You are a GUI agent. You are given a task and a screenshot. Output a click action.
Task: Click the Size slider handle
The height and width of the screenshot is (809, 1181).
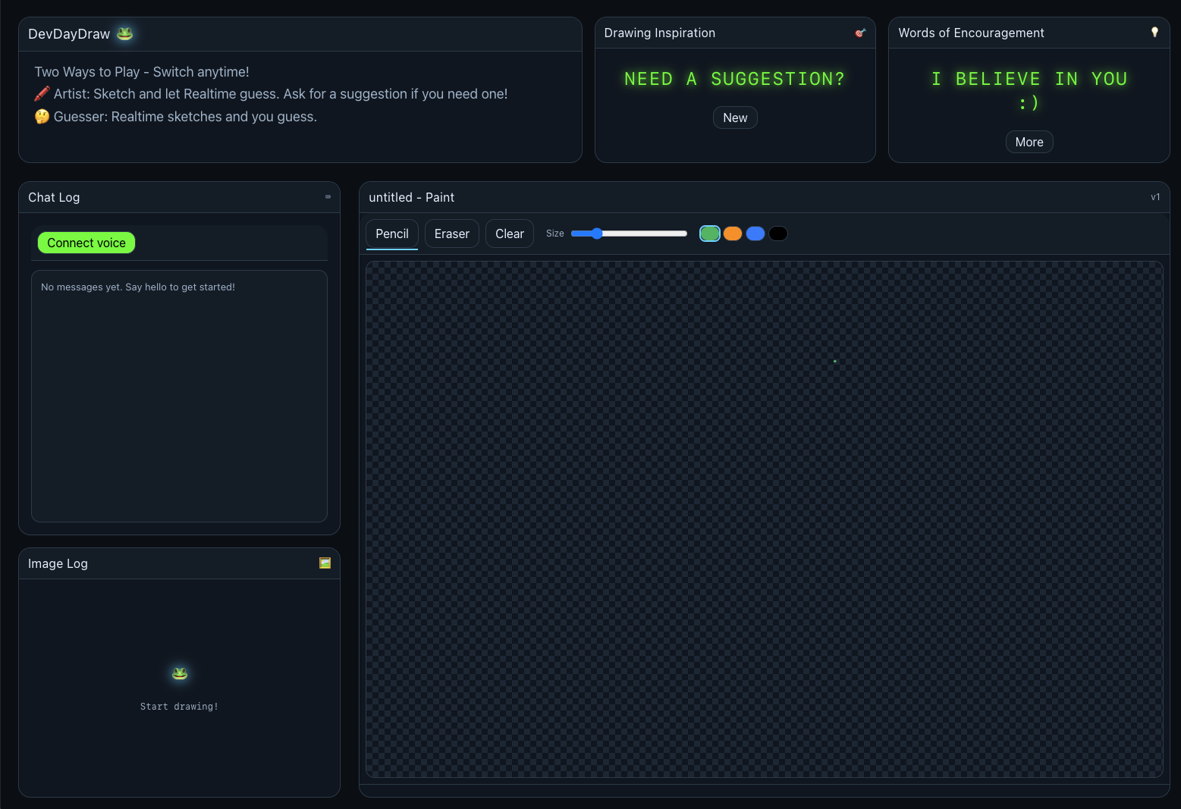(x=596, y=234)
